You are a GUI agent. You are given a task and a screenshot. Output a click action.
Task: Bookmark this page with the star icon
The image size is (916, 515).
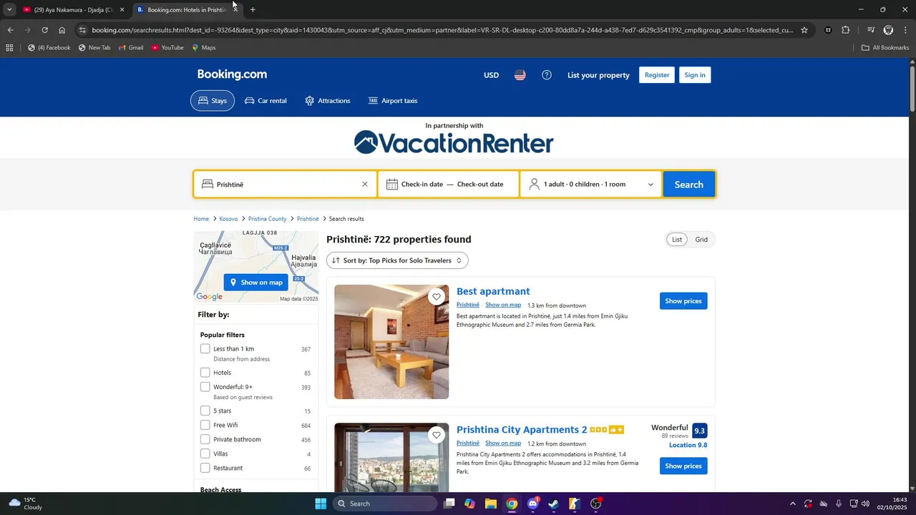point(804,30)
